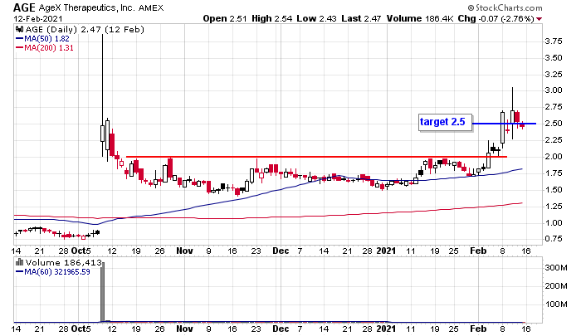Click the Nov label on volume panel axis
This screenshot has width=581, height=336.
point(184,329)
